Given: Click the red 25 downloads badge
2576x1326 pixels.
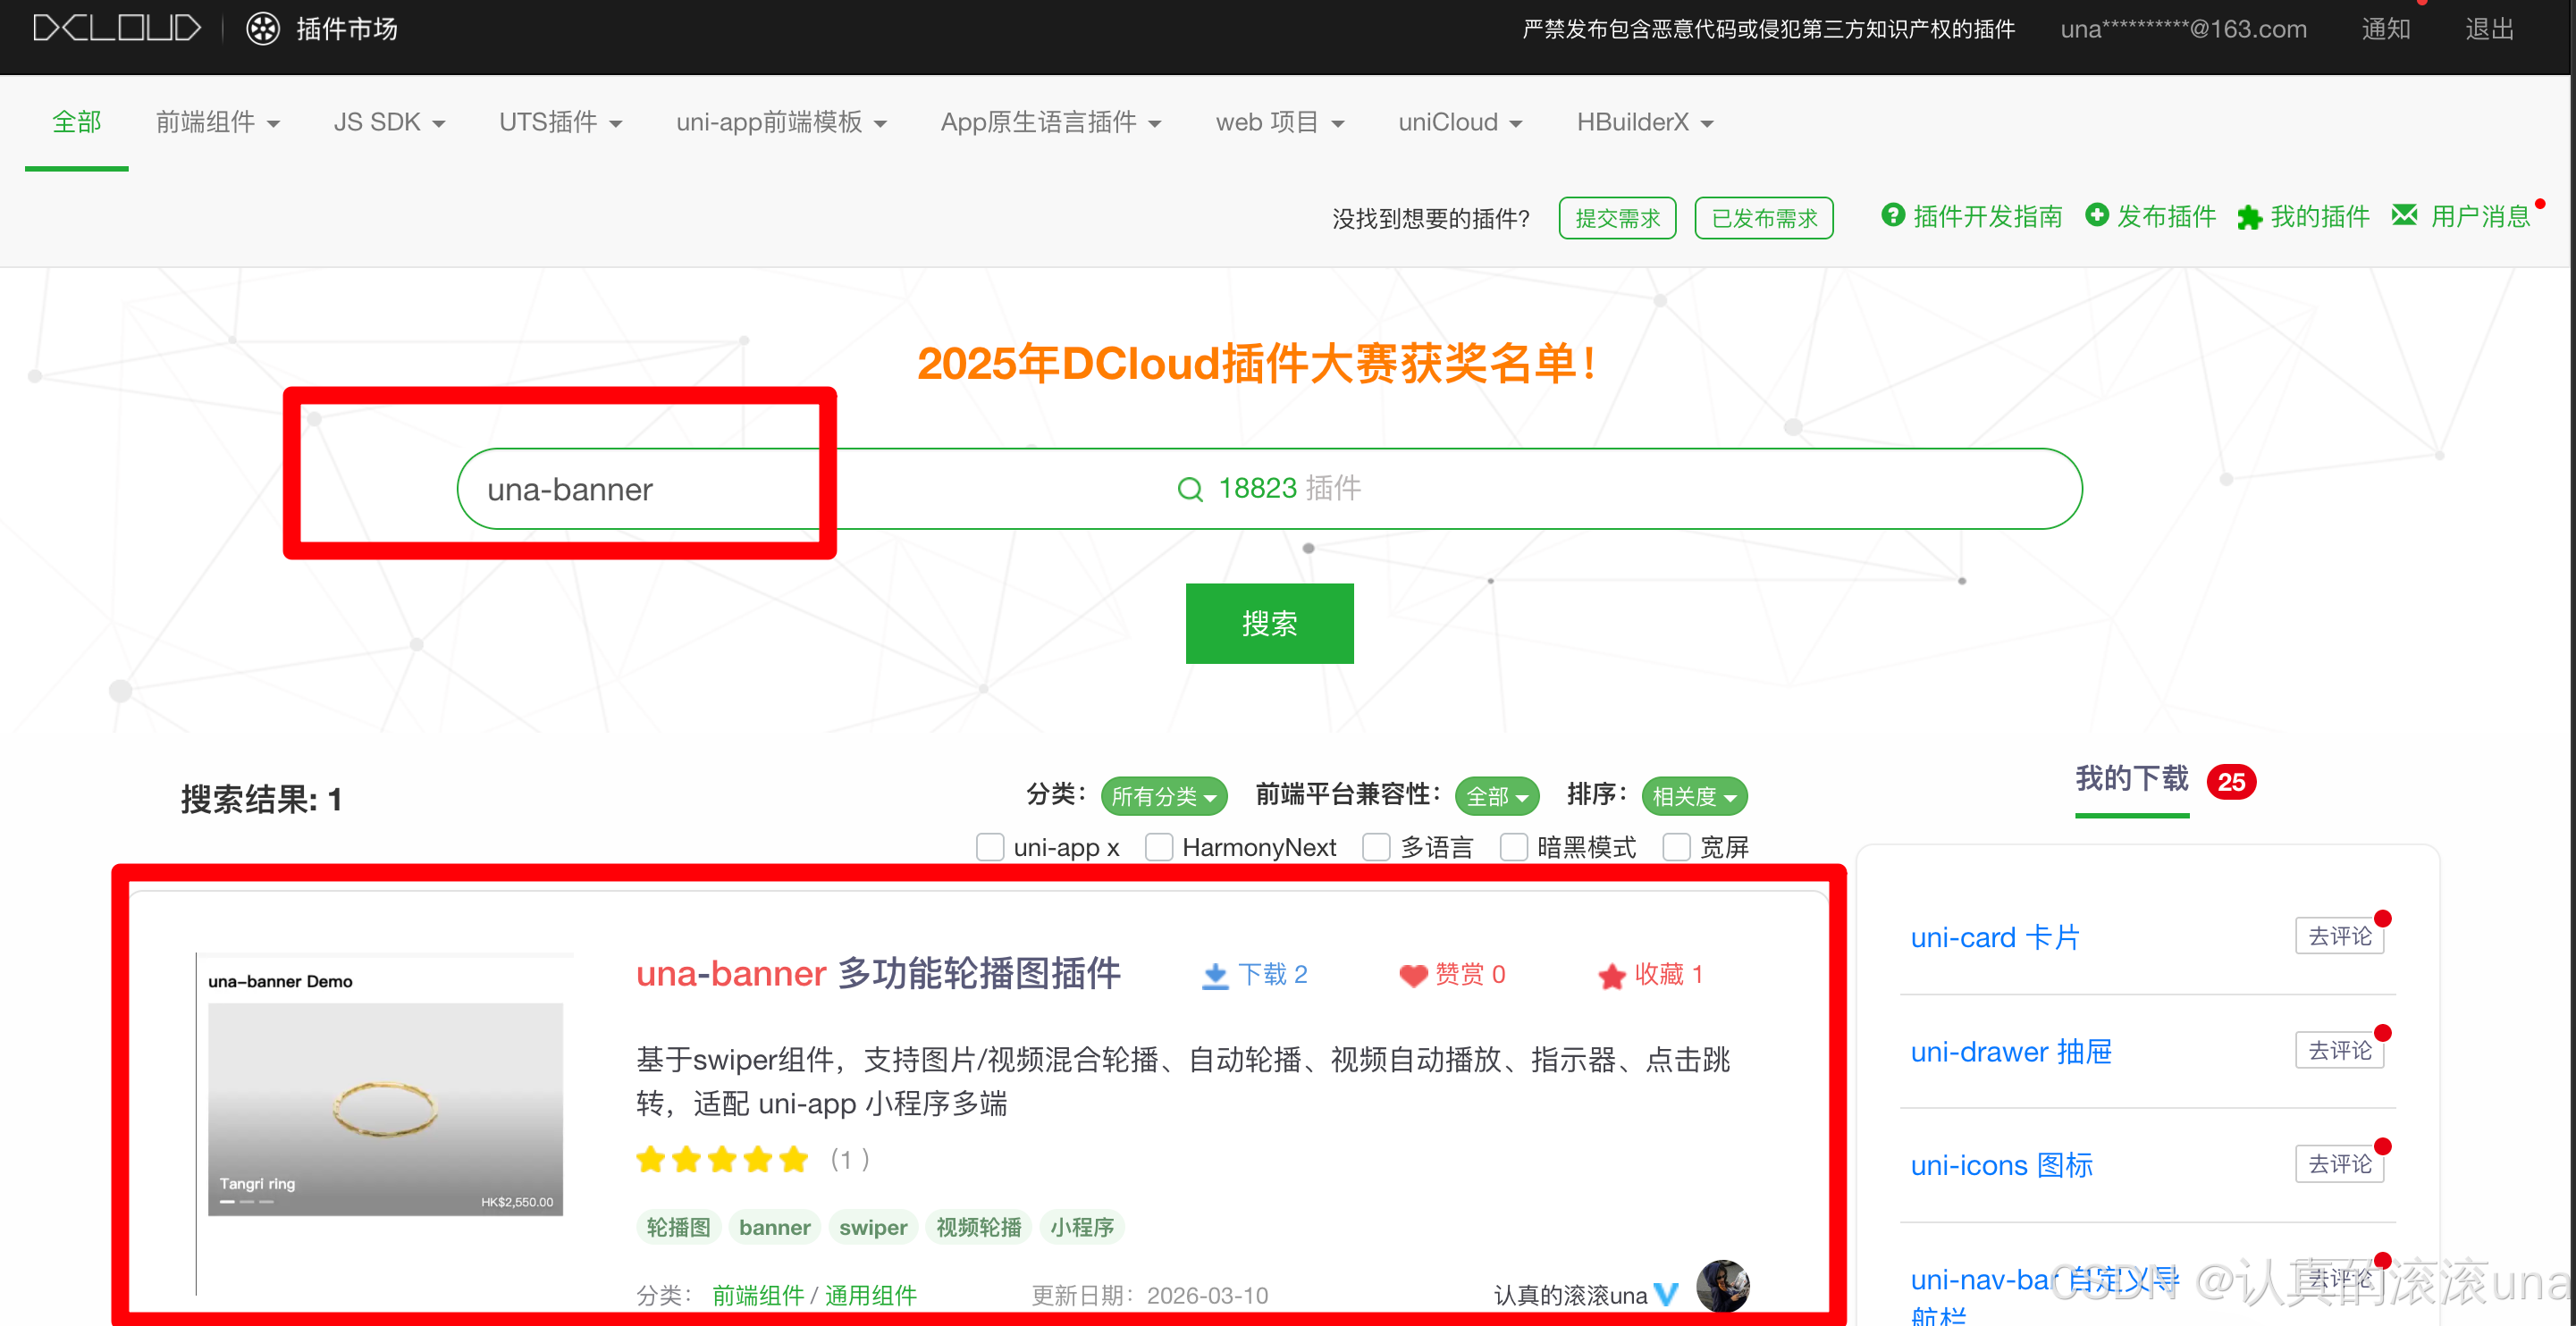Looking at the screenshot, I should tap(2230, 782).
